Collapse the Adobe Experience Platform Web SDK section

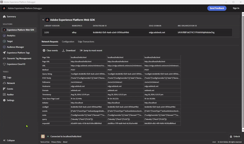pyautogui.click(x=43, y=20)
